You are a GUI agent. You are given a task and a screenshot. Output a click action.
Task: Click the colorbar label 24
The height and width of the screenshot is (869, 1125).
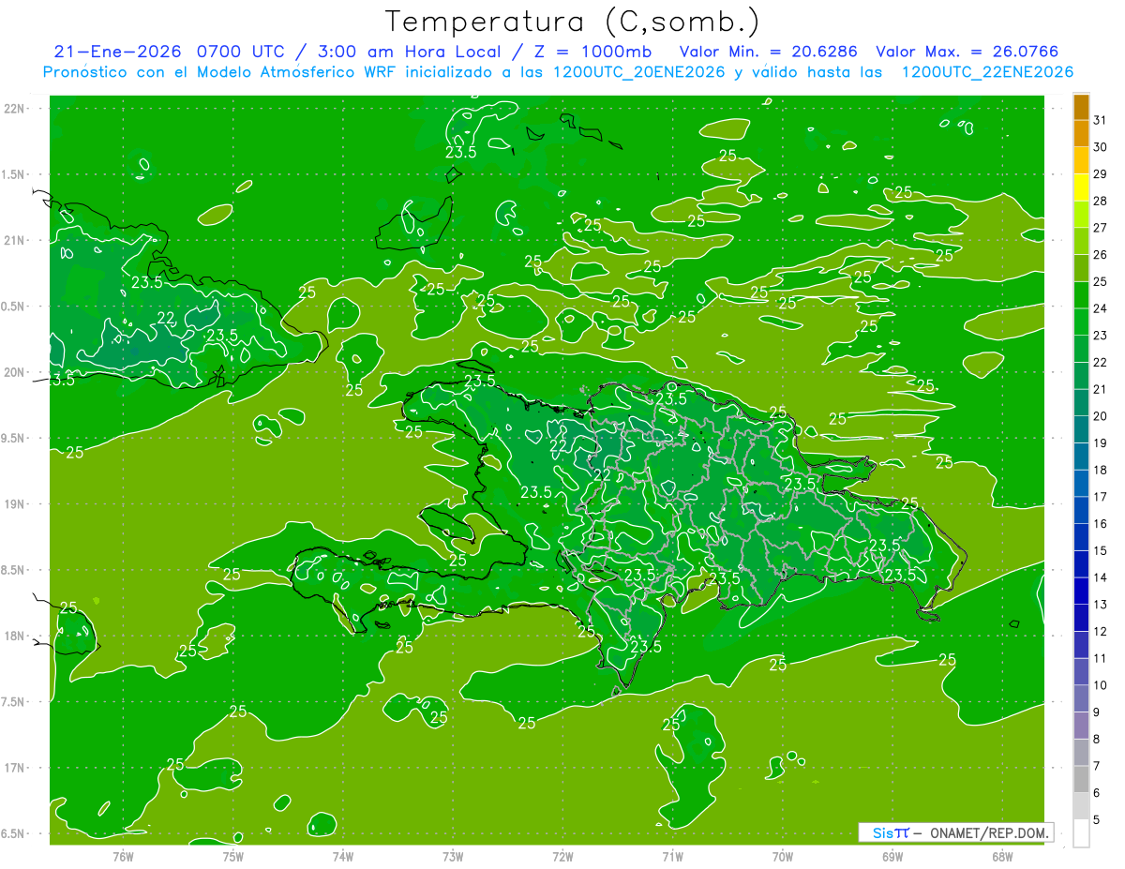point(1101,308)
